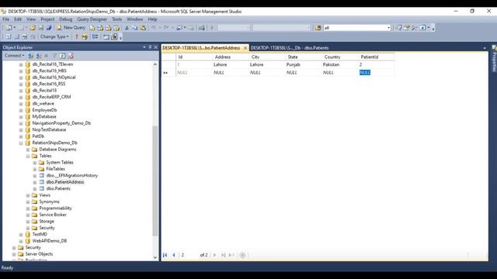Image resolution: width=497 pixels, height=279 pixels.
Task: Open the Edit menu
Action: (18, 19)
